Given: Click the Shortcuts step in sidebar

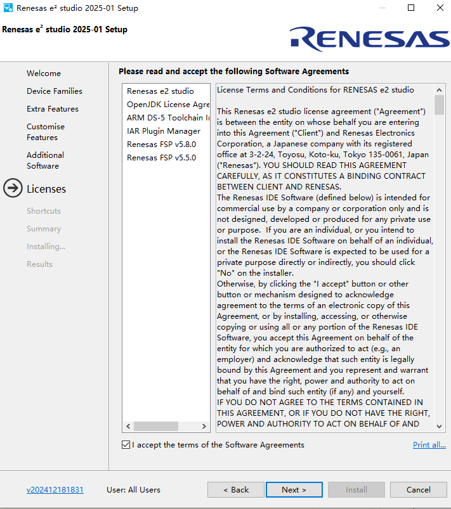Looking at the screenshot, I should (x=44, y=211).
